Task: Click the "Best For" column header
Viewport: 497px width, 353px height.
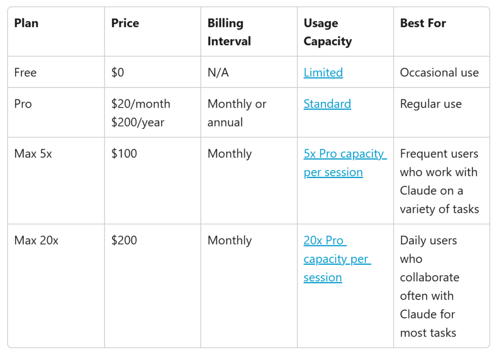Action: click(x=423, y=23)
